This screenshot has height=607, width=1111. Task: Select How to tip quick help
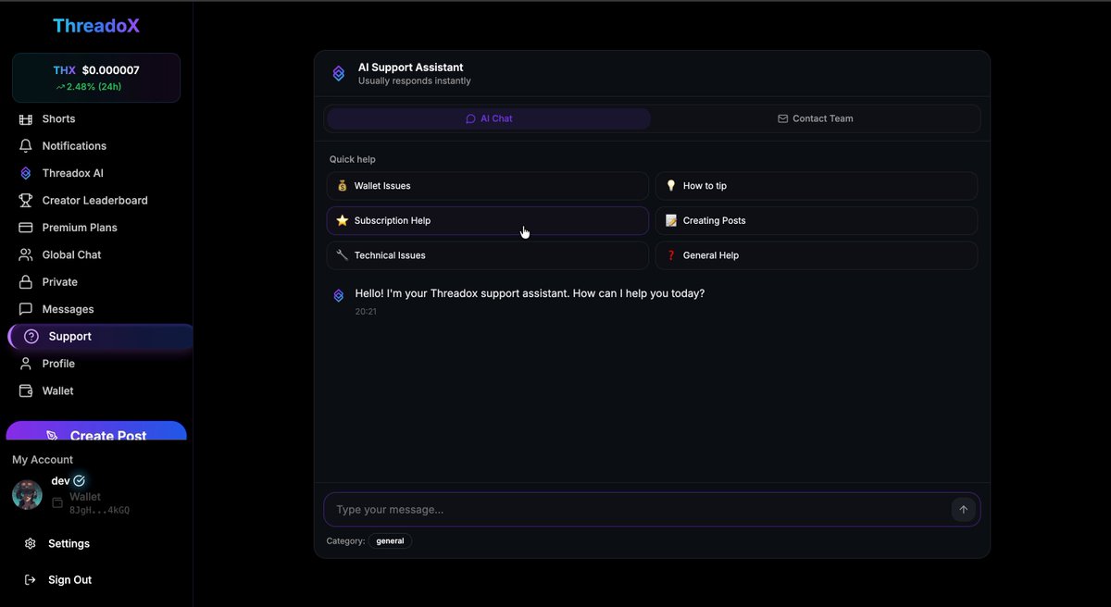coord(817,186)
